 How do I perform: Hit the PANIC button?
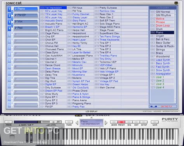[69, 122]
